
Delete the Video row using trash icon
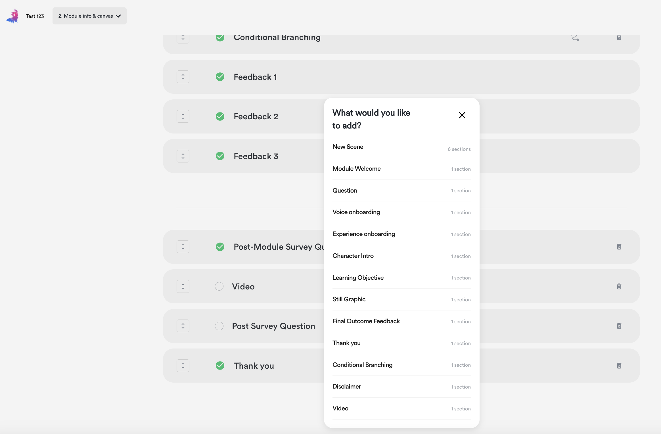619,286
